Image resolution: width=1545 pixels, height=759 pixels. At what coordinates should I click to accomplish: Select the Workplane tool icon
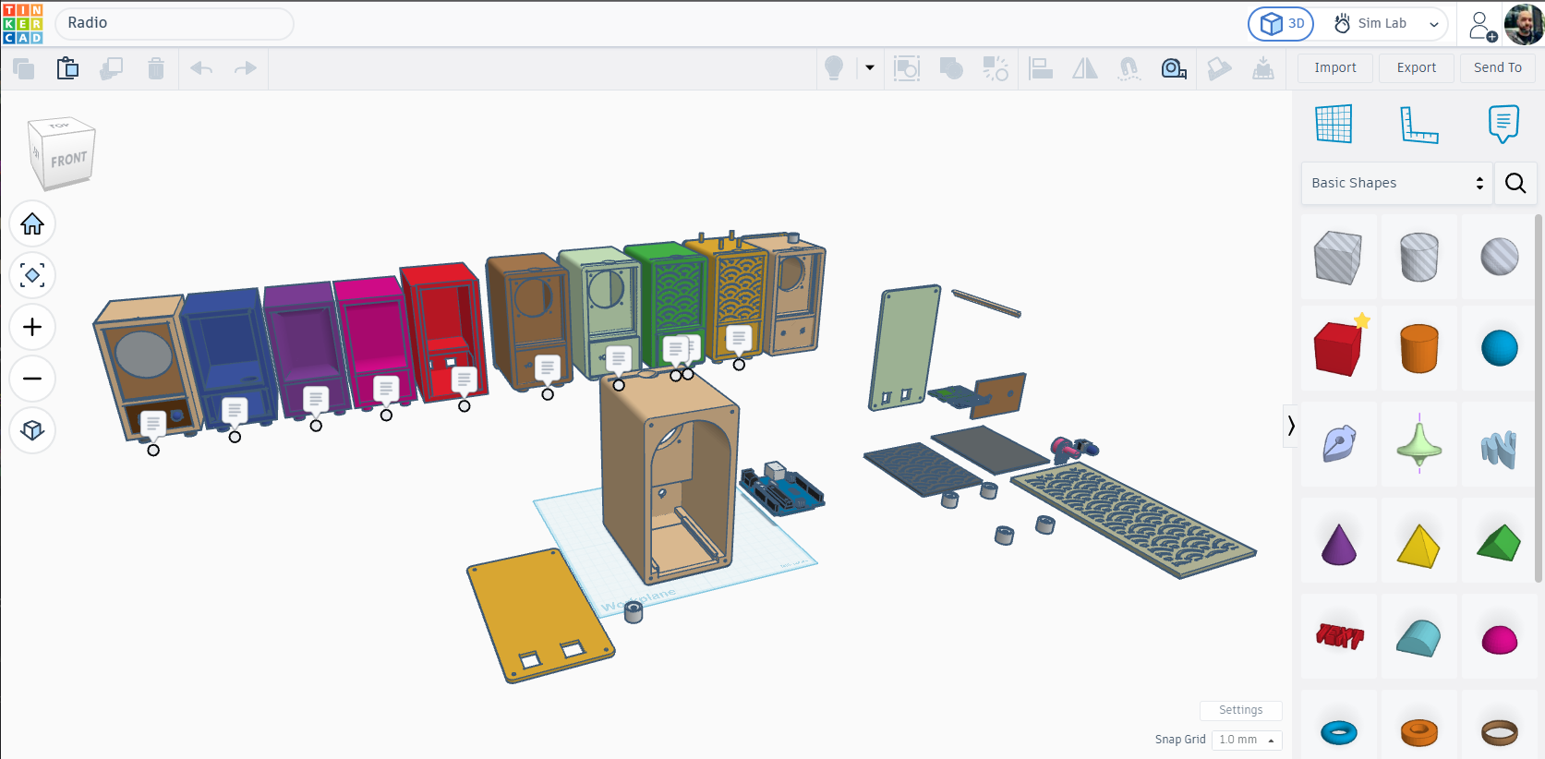1334,124
